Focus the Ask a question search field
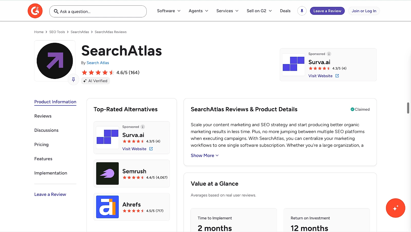Viewport: 411px width, 232px height. click(98, 11)
